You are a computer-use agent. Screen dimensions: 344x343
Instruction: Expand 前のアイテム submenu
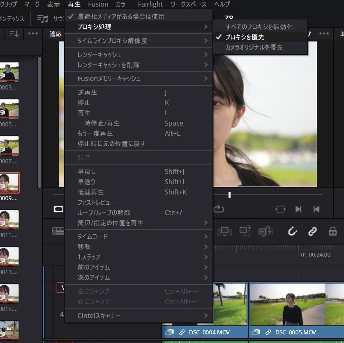click(x=139, y=267)
